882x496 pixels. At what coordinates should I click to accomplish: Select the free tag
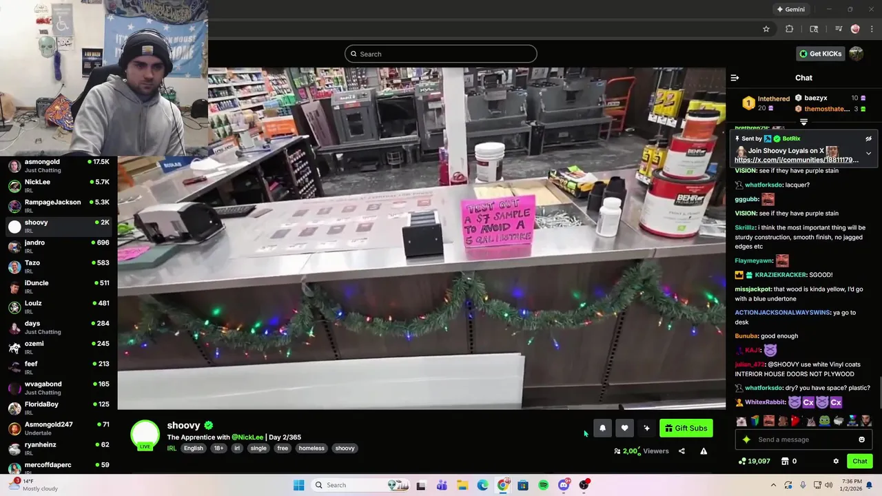tap(283, 448)
